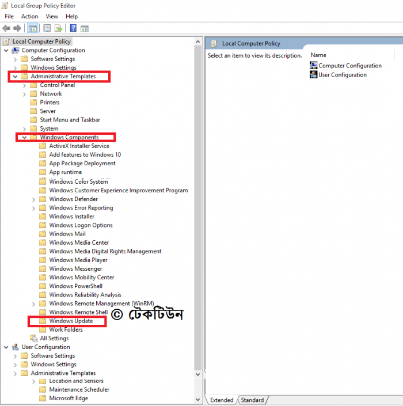
Task: Select Add features to Windows 10
Action: [85, 154]
